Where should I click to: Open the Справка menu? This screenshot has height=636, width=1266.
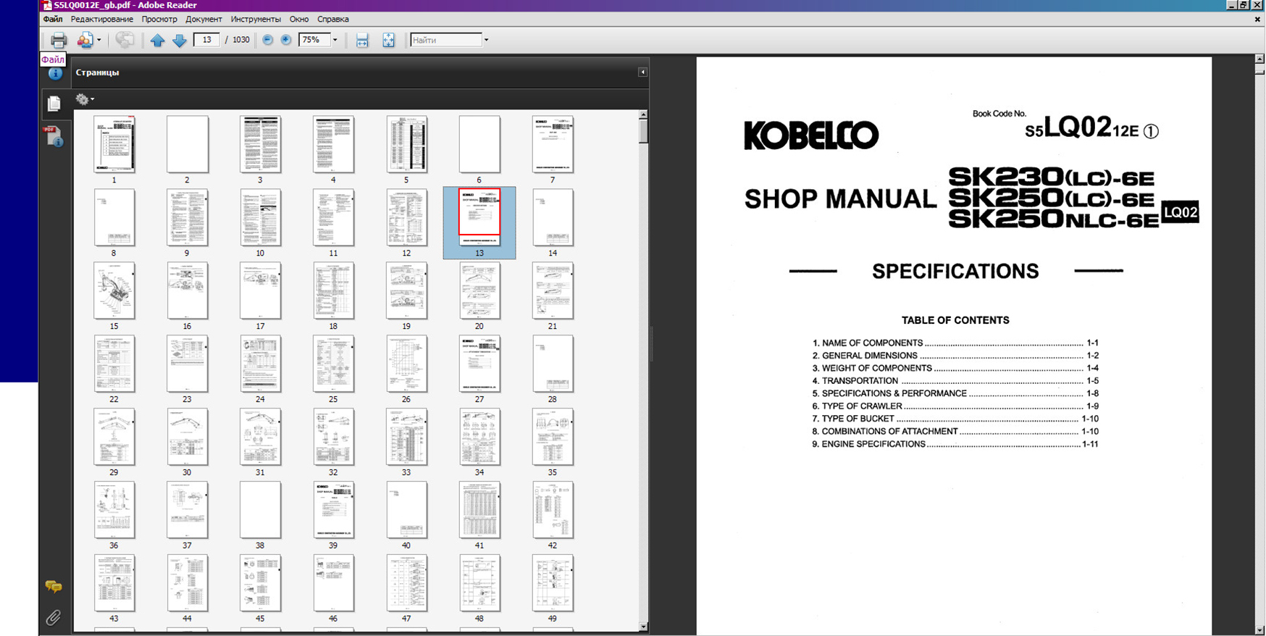(x=332, y=19)
